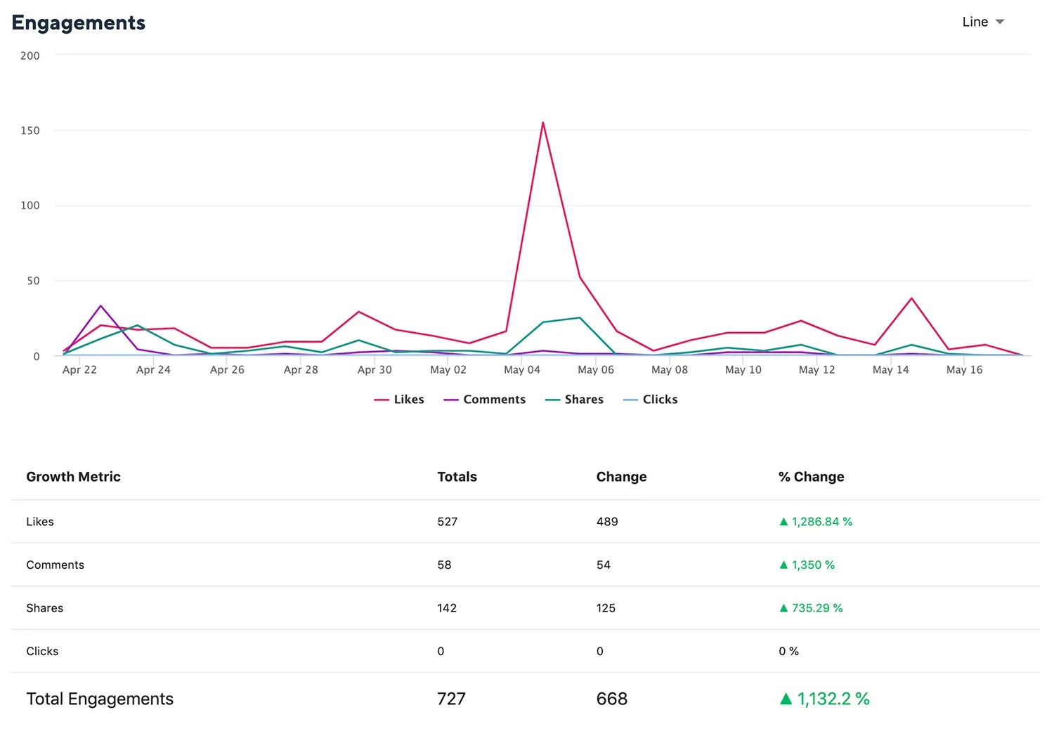Click the green up arrow beside 1,350 %
1054x731 pixels.
783,565
